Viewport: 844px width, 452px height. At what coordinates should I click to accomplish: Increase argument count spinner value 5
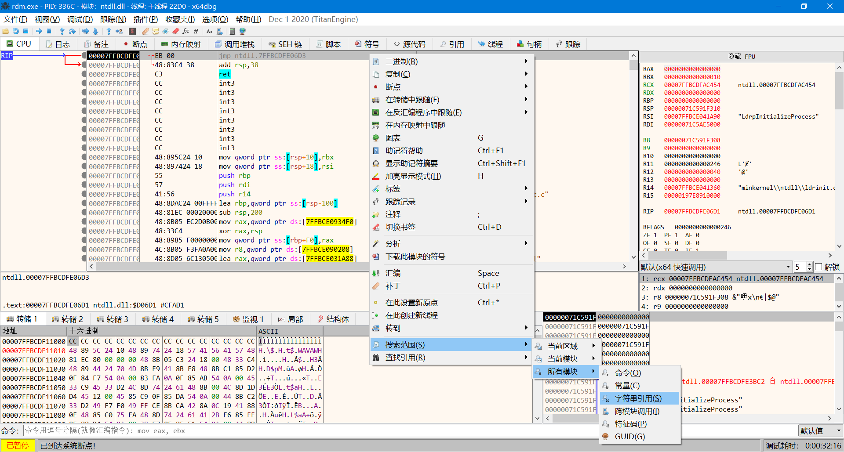point(810,264)
